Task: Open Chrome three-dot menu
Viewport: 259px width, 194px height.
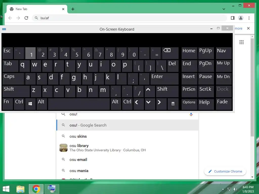Action: coord(249,18)
